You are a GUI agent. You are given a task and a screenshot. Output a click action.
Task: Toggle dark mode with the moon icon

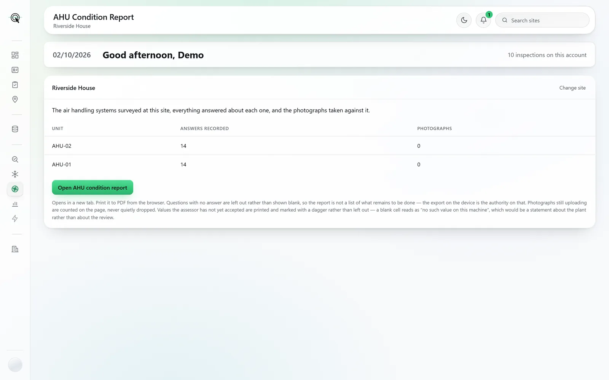tap(464, 20)
